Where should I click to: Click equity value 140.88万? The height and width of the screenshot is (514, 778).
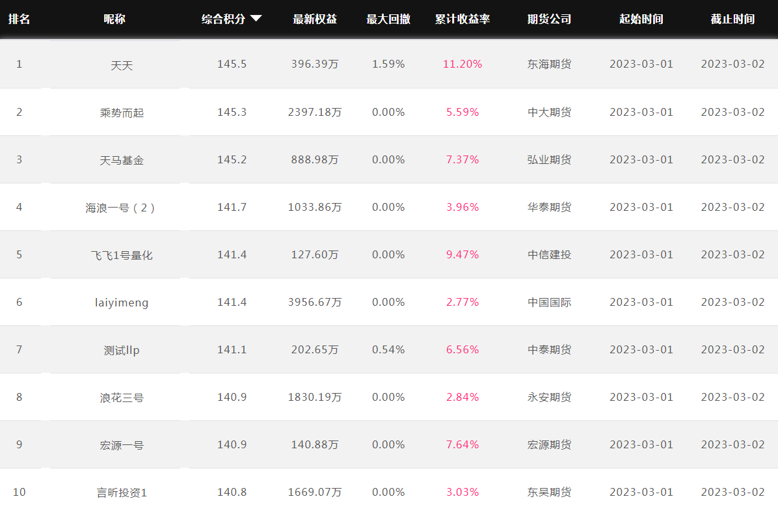(x=315, y=444)
